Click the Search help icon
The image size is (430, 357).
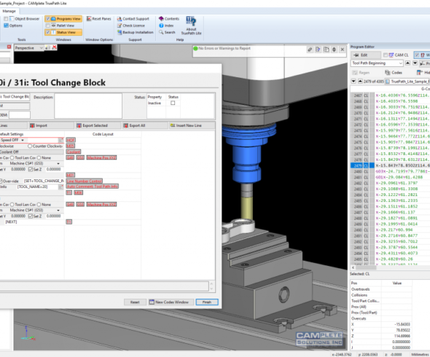161,32
